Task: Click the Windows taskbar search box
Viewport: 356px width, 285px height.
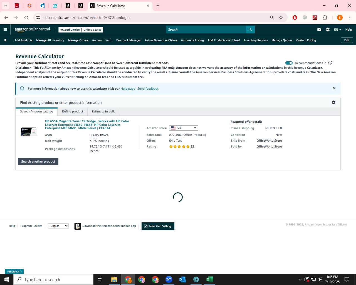Action: click(53, 279)
